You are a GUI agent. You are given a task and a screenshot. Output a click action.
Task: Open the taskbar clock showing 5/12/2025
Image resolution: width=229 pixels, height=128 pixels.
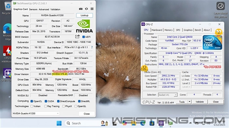click(x=219, y=123)
